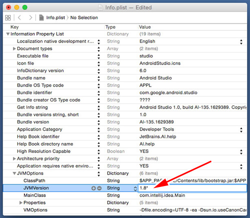Open JVMVersion type String selector
The width and height of the screenshot is (250, 218).
point(135,188)
